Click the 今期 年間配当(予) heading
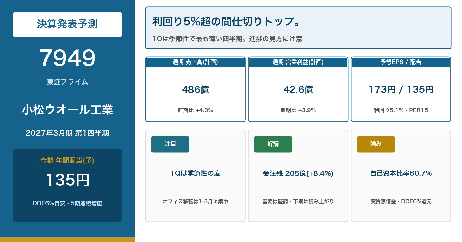462x242 pixels. (x=67, y=161)
